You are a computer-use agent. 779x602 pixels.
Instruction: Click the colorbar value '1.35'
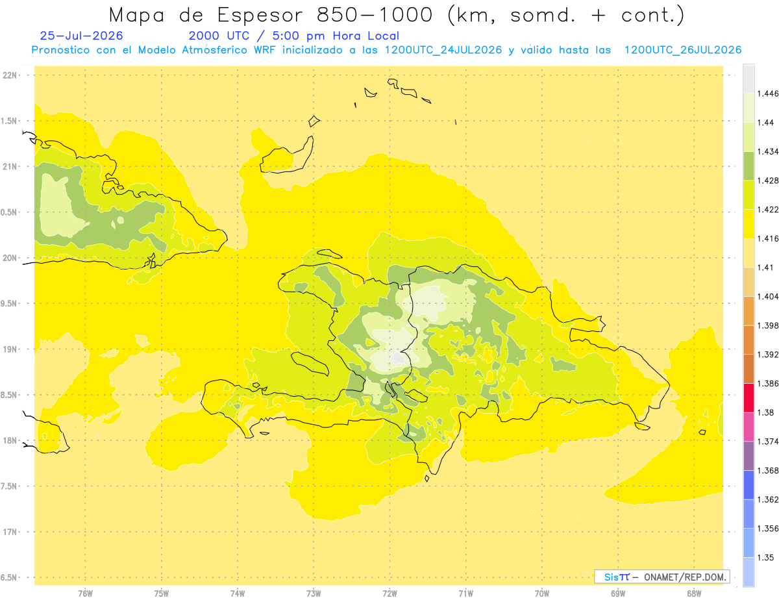765,557
